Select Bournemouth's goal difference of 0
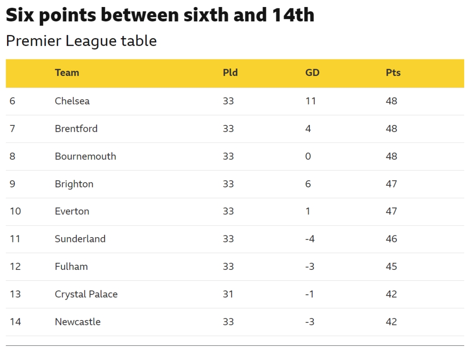The image size is (472, 352). click(x=308, y=156)
